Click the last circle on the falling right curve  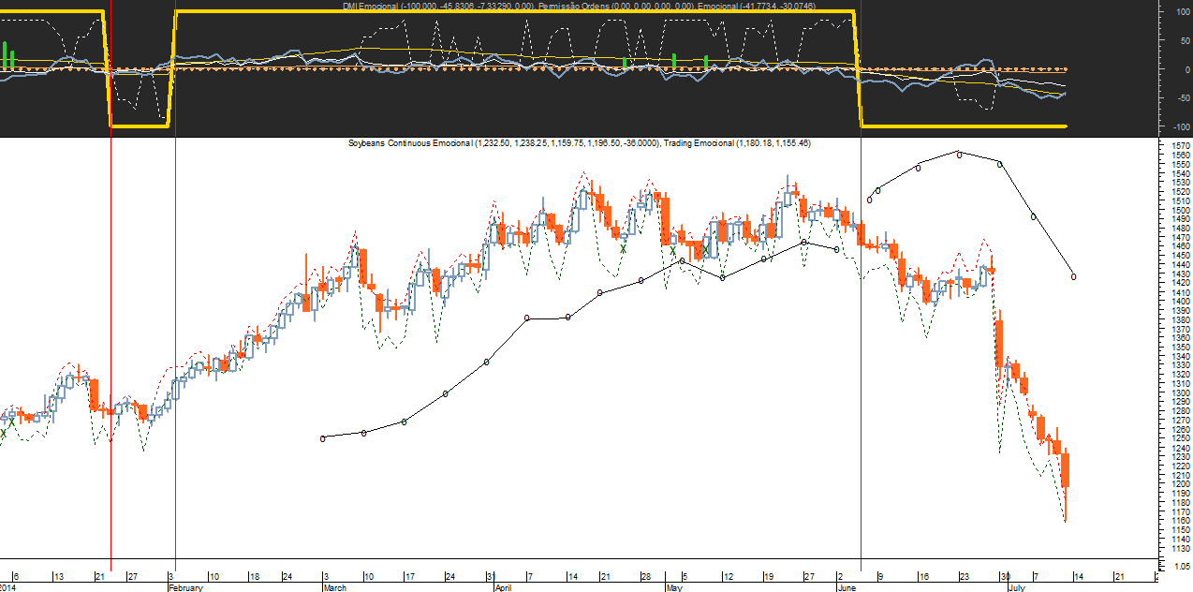pyautogui.click(x=1073, y=276)
